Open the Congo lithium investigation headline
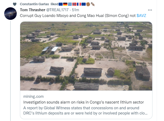Screen dimensions: 164x121 [84, 102]
